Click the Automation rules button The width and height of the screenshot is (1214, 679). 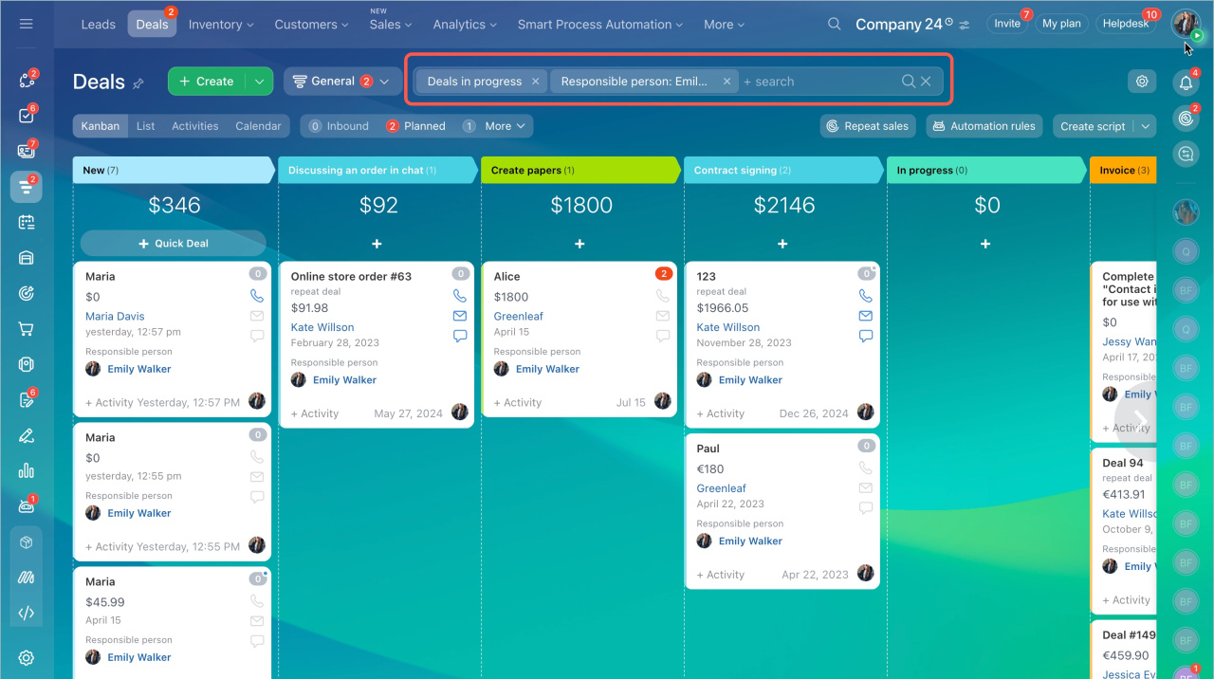point(984,126)
